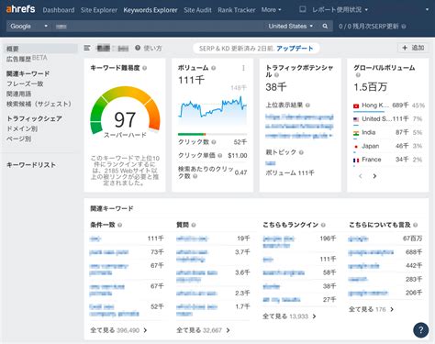Click the info icon next to クリック単価
This screenshot has height=344, width=435.
click(219, 155)
